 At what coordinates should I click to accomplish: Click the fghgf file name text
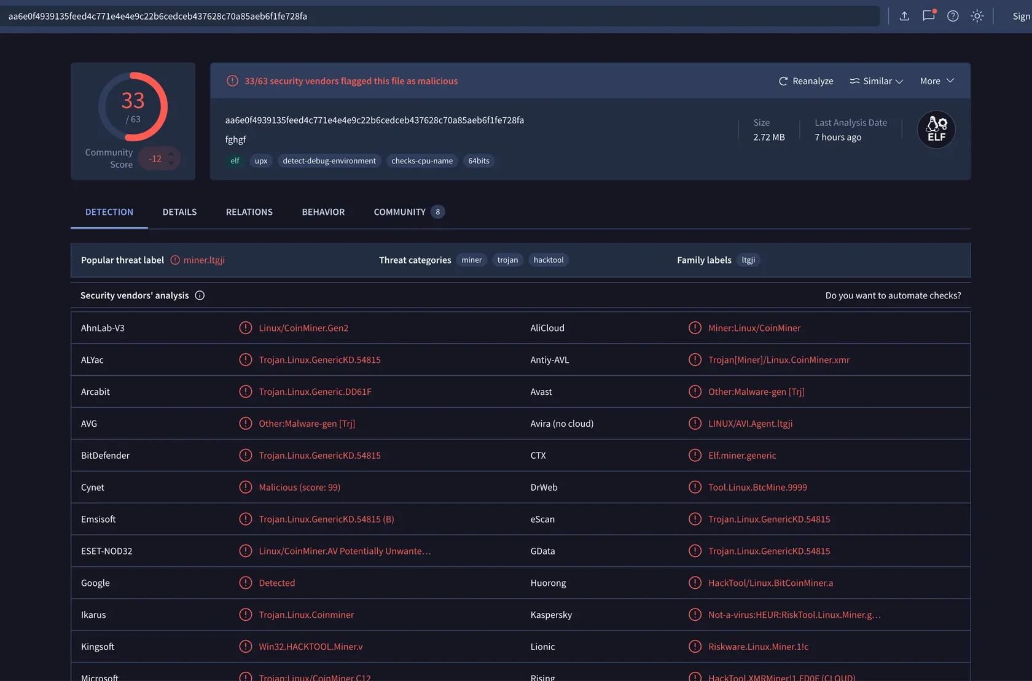235,139
